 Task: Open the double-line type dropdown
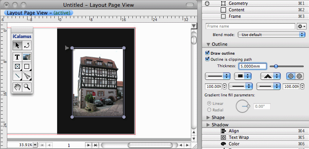point(243,76)
